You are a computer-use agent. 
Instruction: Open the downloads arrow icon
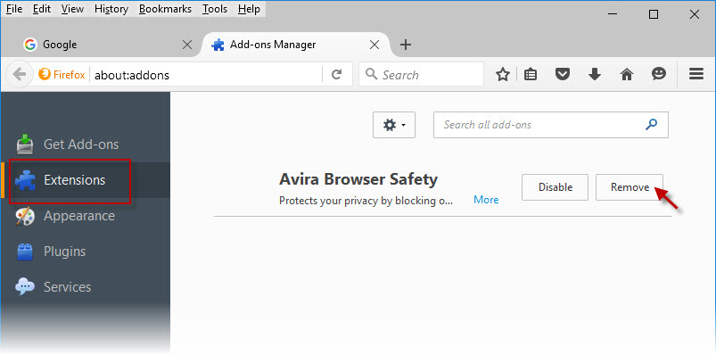click(594, 74)
